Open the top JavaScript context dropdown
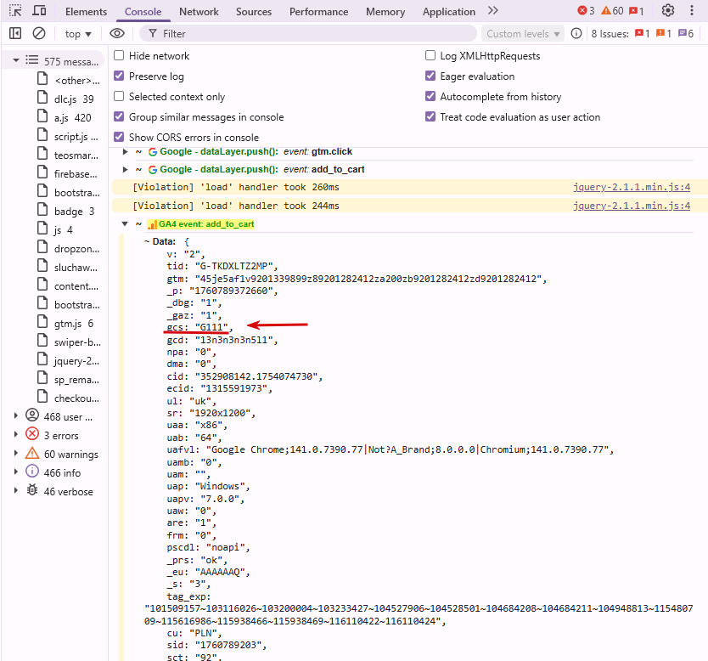Screen dimensions: 708x661 tap(78, 34)
